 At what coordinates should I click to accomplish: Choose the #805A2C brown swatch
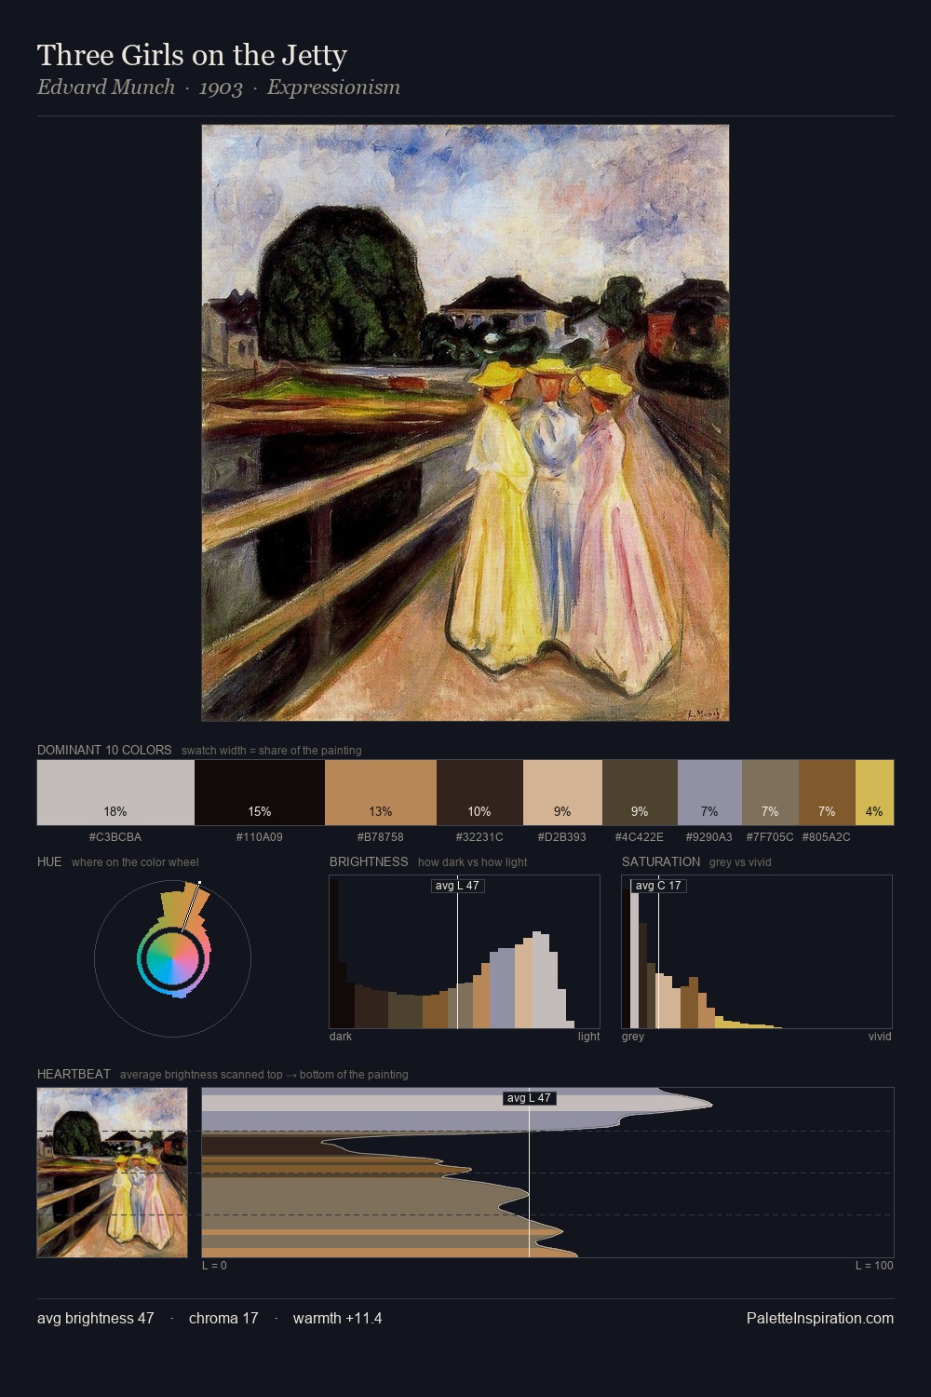point(827,793)
